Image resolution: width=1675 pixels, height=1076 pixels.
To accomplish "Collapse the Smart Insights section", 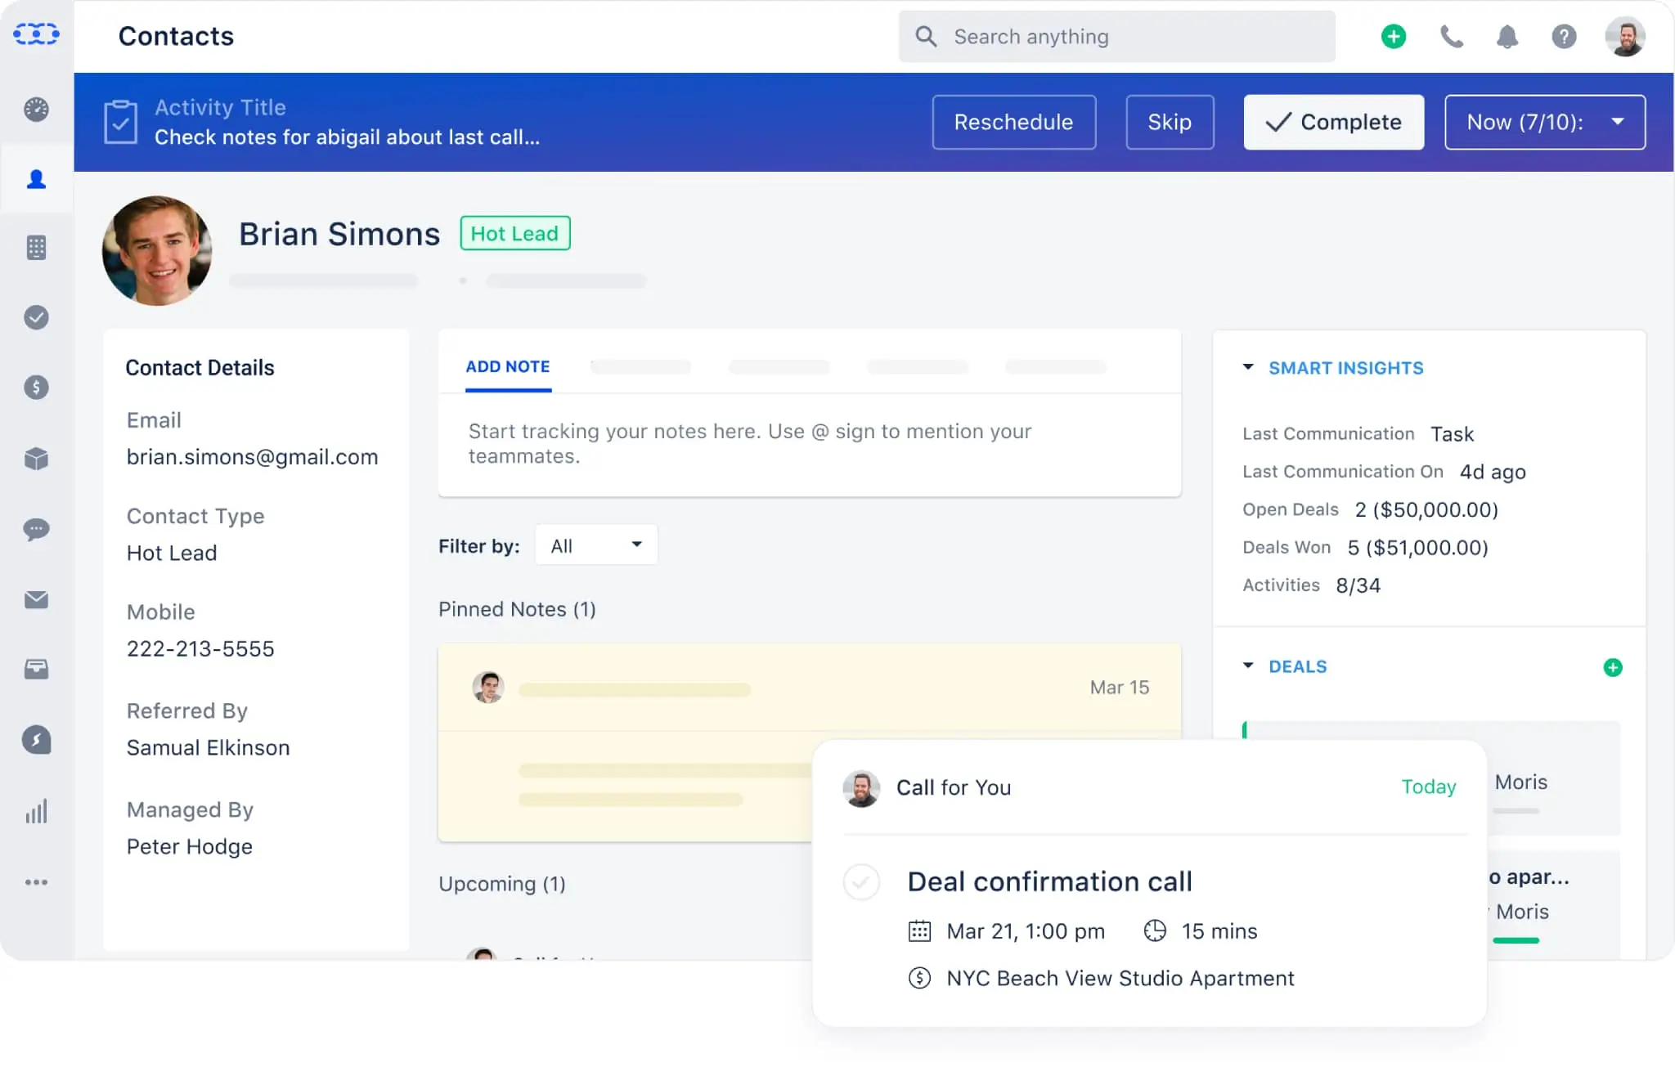I will tap(1249, 368).
